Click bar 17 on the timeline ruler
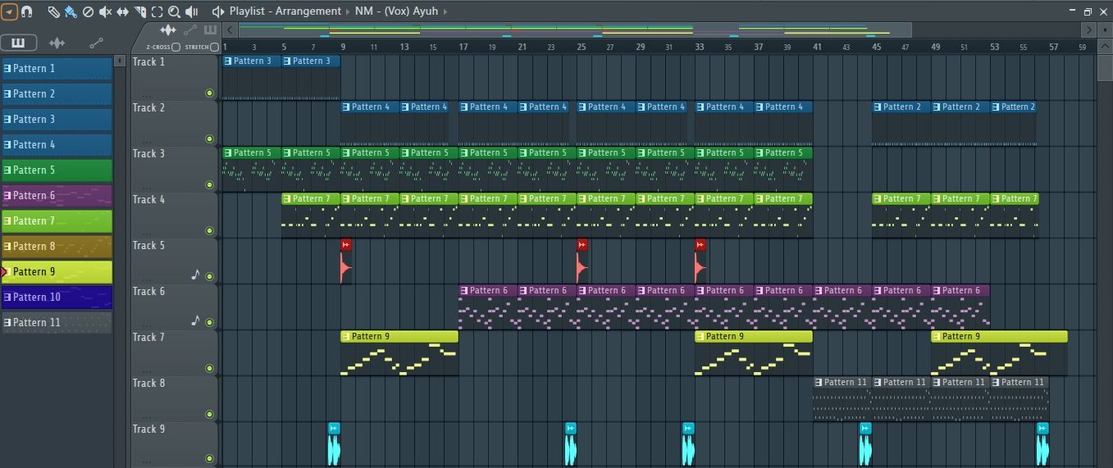The image size is (1113, 468). [x=464, y=47]
